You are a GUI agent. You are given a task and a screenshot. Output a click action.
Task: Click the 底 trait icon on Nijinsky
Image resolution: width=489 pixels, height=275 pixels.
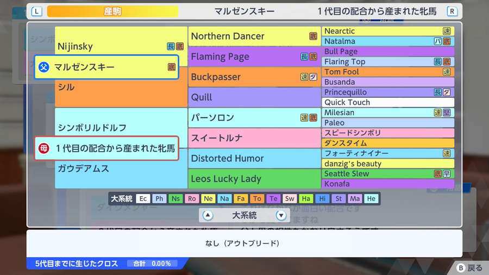pos(180,46)
